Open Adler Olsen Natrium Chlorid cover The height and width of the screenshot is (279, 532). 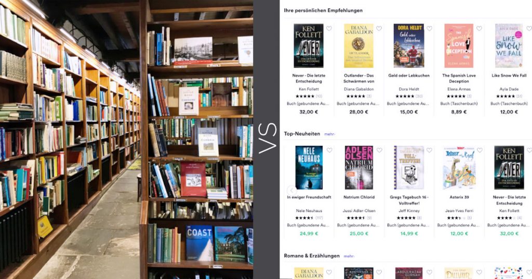coord(358,168)
